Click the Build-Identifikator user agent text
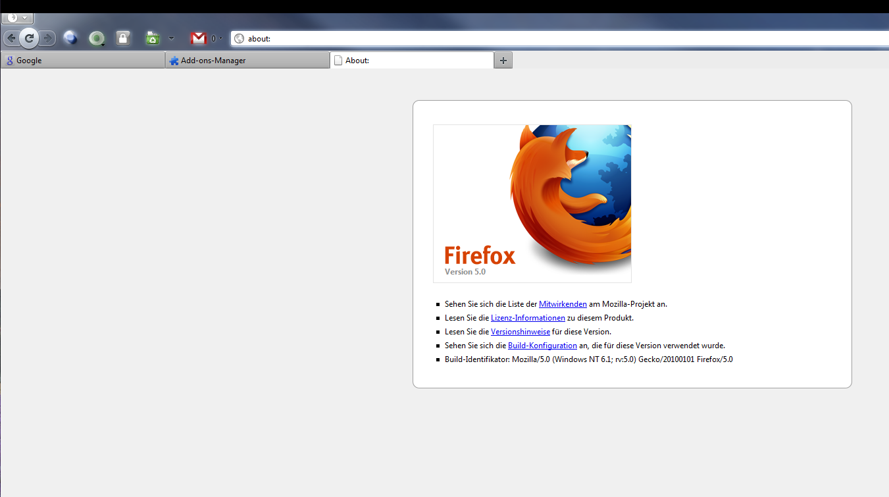 click(589, 359)
